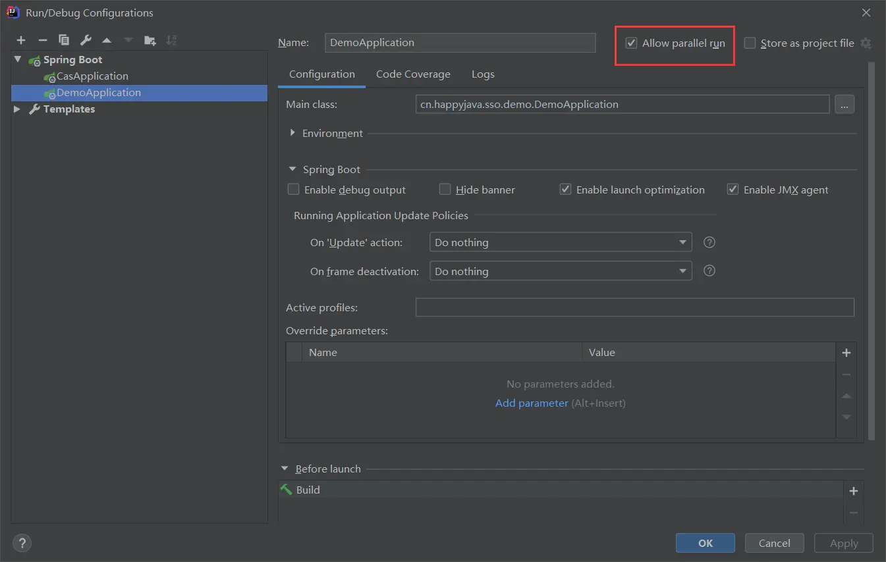Confirm with the OK button
Screen dimensions: 886x562
(706, 543)
